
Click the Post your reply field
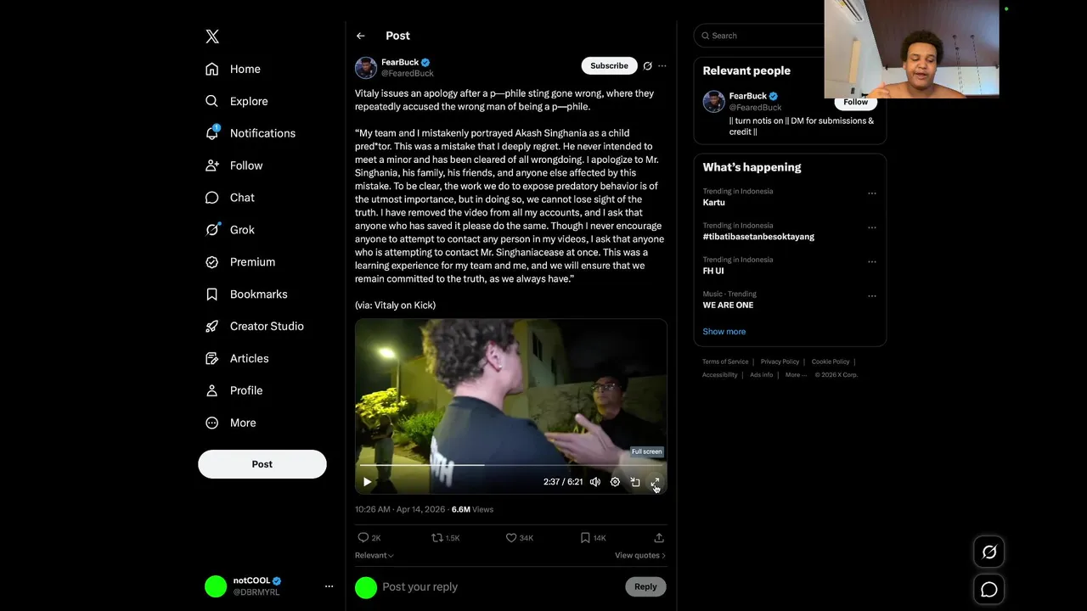(x=501, y=586)
